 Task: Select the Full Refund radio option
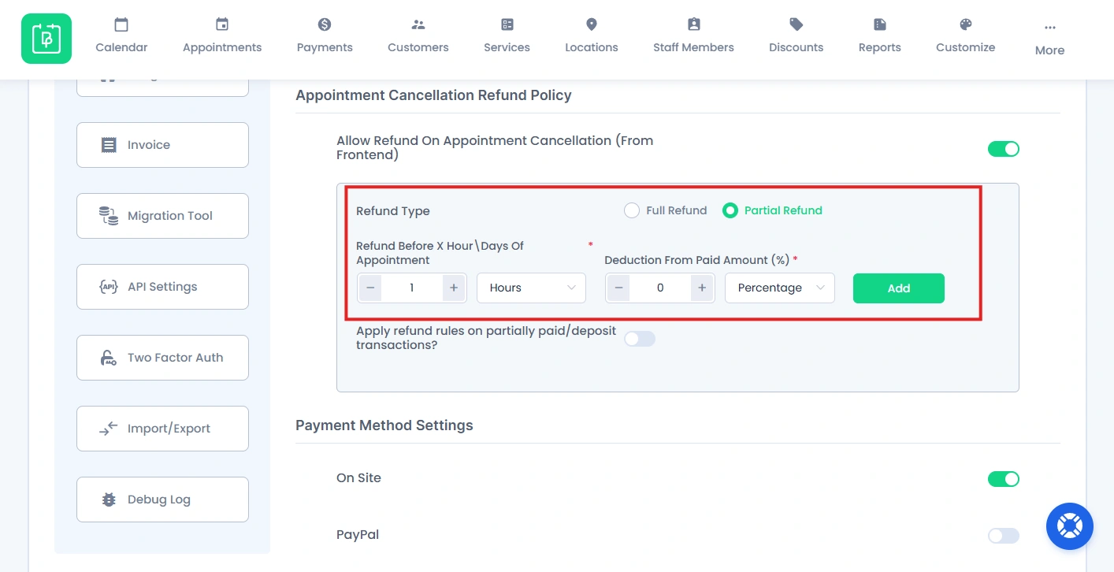(631, 210)
